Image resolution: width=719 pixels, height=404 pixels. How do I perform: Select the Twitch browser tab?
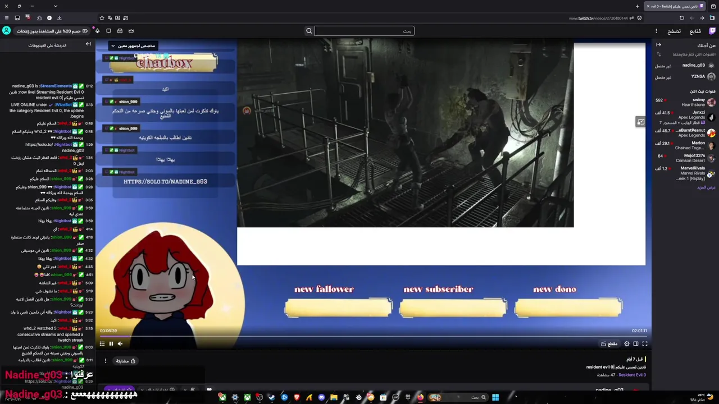point(674,6)
